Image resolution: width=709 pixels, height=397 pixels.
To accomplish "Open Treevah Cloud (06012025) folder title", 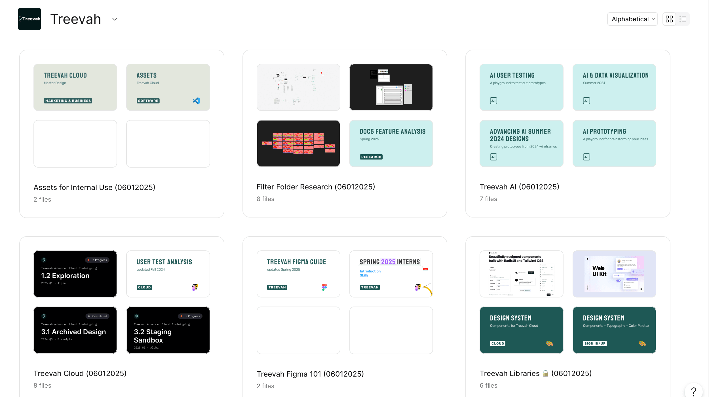I will pos(80,373).
